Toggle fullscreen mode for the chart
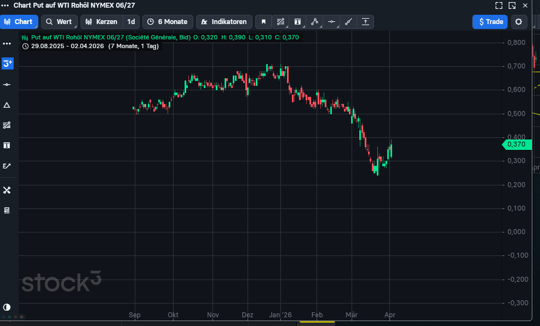 tap(499, 5)
